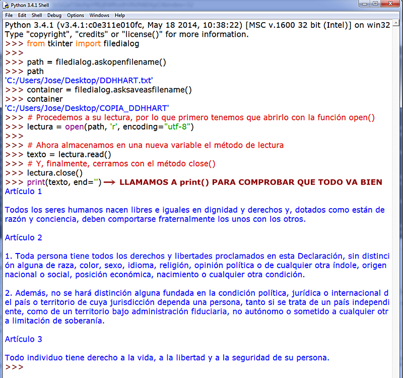Open the Help menu
The width and height of the screenshot is (403, 378).
click(x=119, y=15)
